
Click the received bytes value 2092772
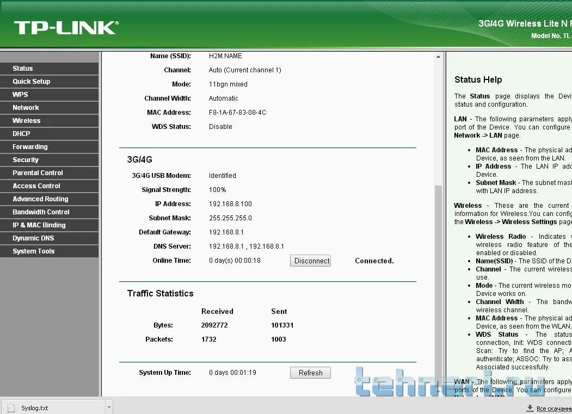pos(214,325)
